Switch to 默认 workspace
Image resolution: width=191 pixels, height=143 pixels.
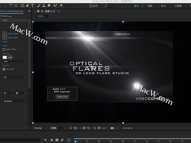[x=137, y=6]
